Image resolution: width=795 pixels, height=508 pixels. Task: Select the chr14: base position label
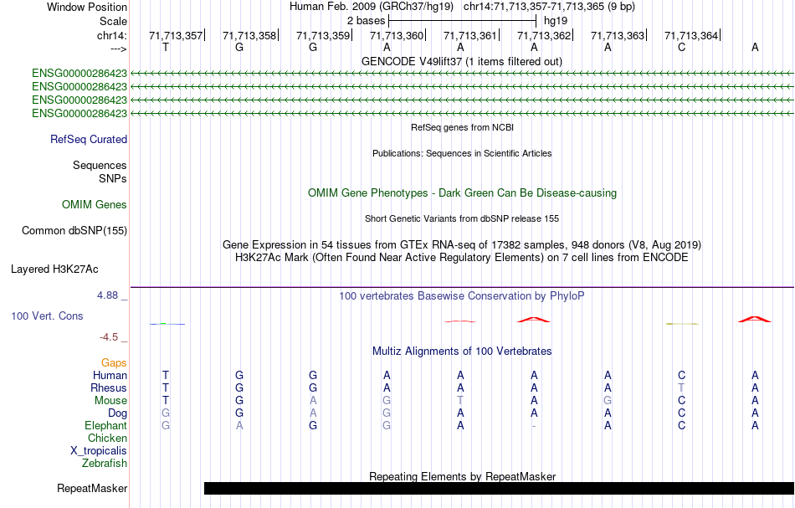111,35
